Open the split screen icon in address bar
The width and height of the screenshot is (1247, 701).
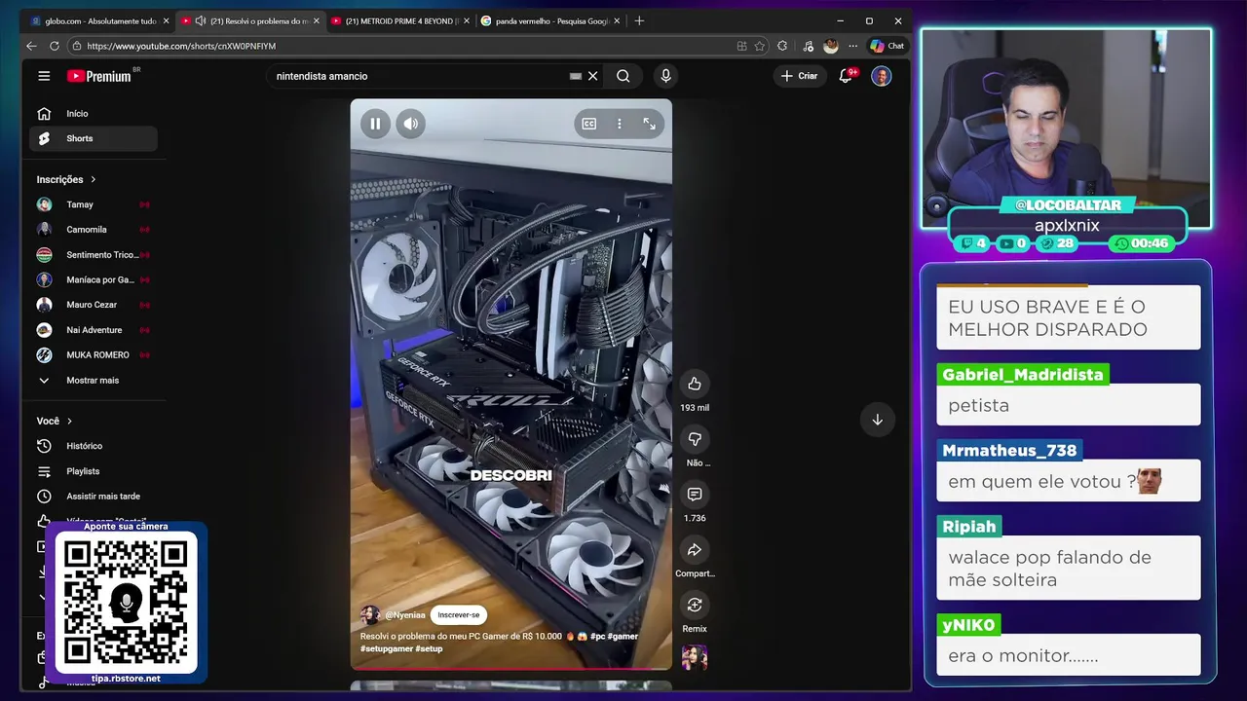742,46
